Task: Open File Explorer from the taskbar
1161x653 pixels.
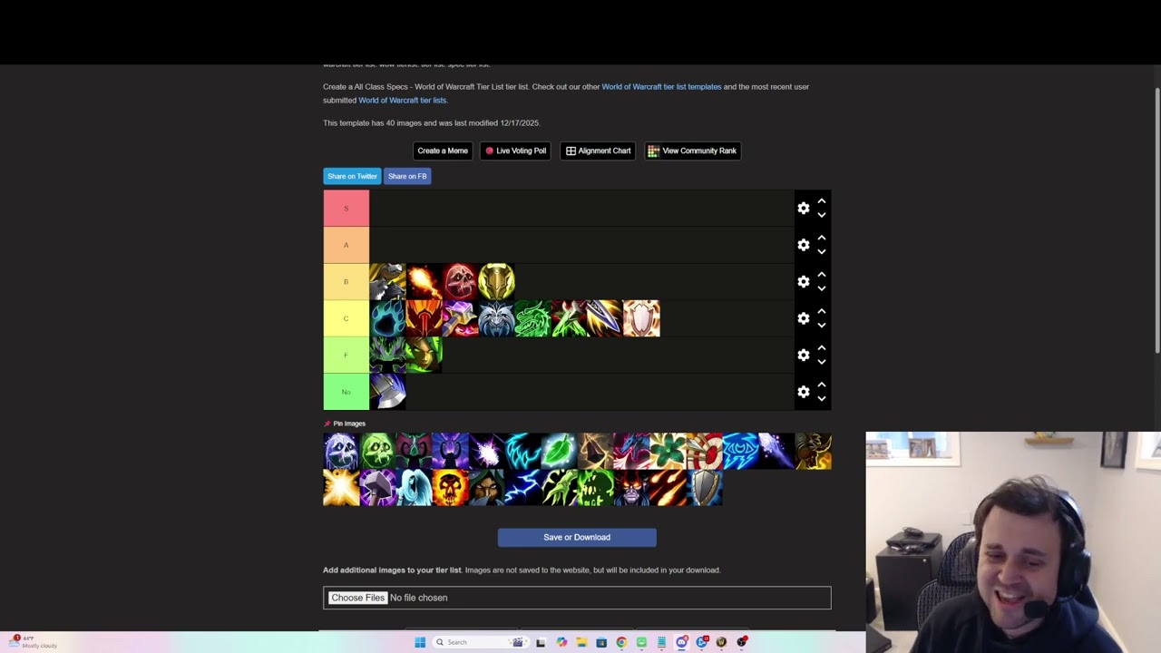Action: 581,642
